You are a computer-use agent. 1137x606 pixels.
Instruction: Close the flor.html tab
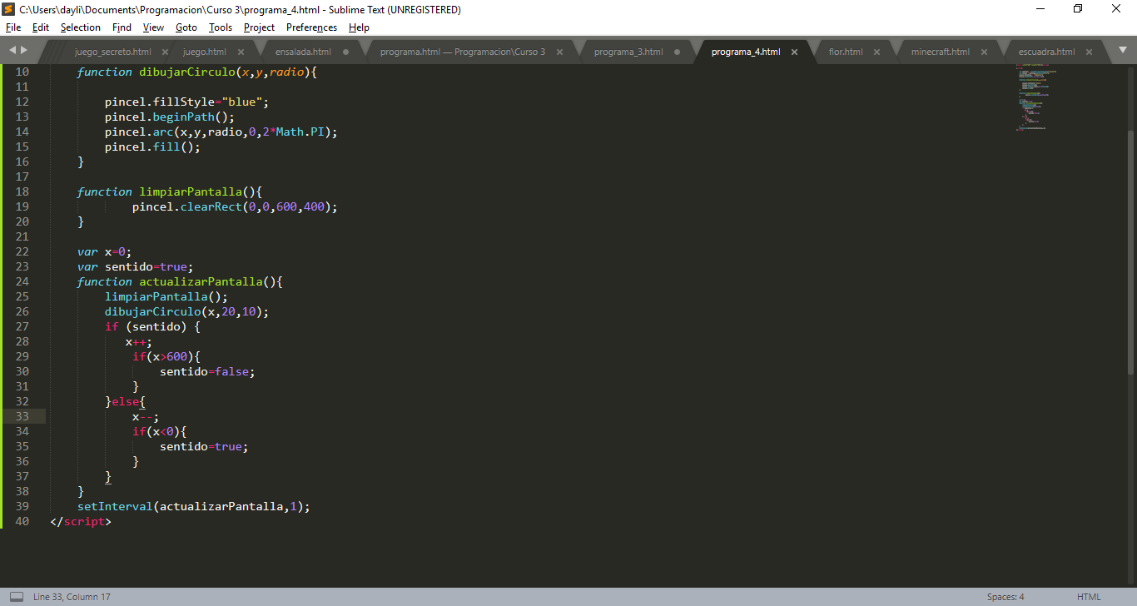point(877,52)
